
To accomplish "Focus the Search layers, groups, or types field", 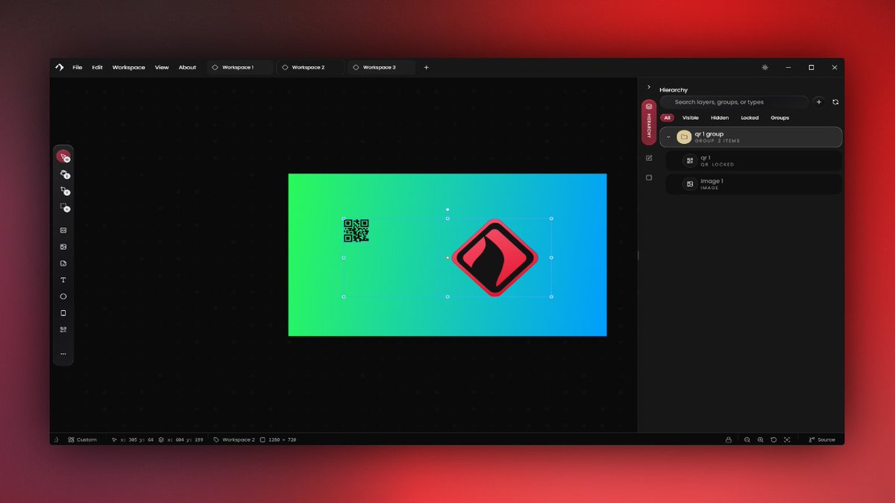I will click(734, 102).
